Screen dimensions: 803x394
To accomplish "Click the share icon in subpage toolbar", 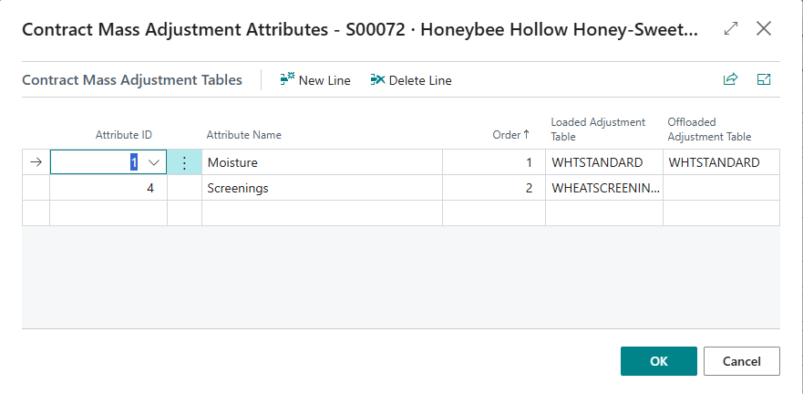I will (729, 79).
